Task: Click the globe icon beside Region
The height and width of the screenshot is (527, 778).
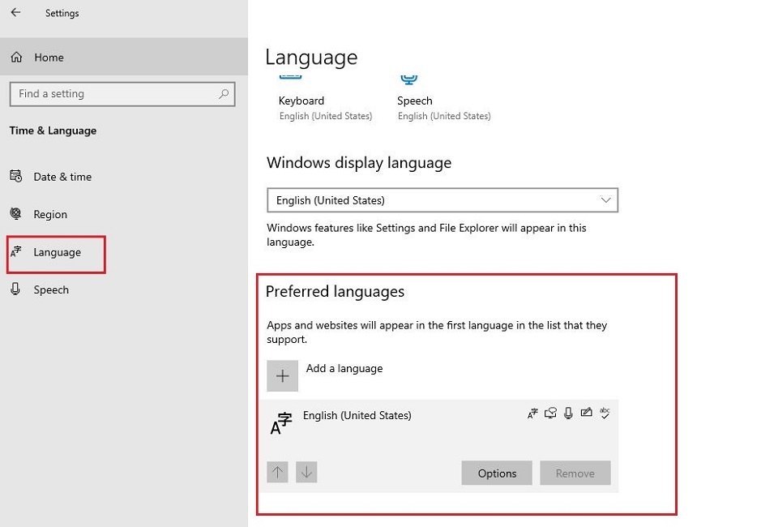Action: 16,214
